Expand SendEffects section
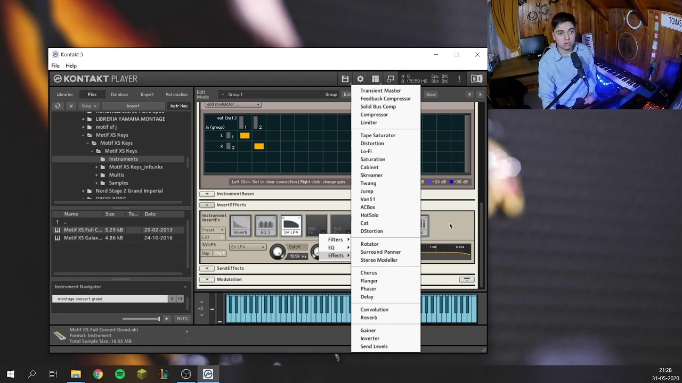The width and height of the screenshot is (682, 383). click(x=207, y=268)
